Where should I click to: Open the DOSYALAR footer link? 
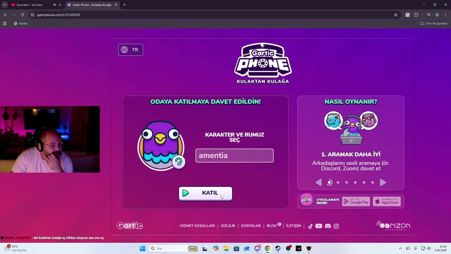click(251, 226)
